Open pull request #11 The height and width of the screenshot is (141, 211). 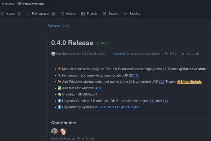[152, 101]
